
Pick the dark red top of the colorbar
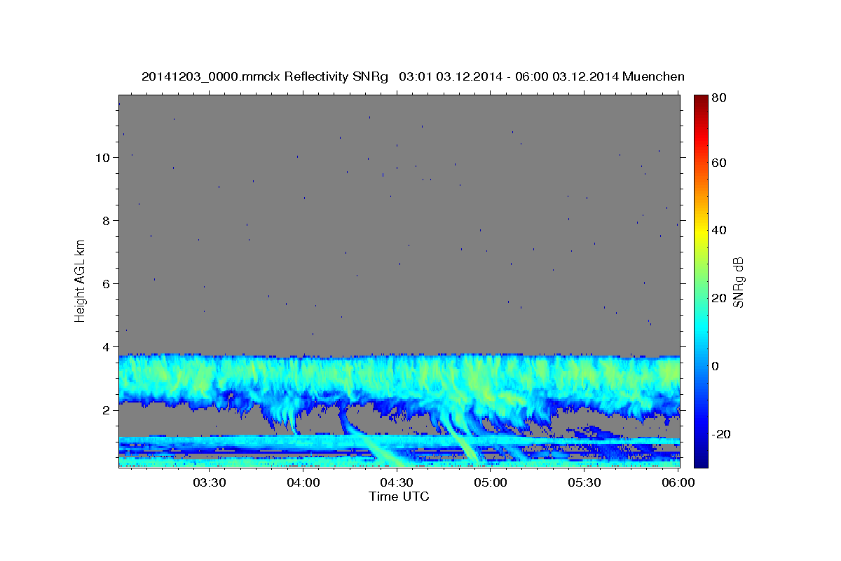(x=701, y=100)
